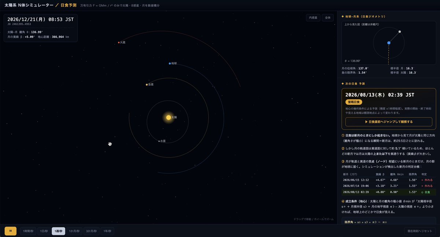Pause the simulation with the yellow button
This screenshot has width=440, height=237.
[x=10, y=231]
